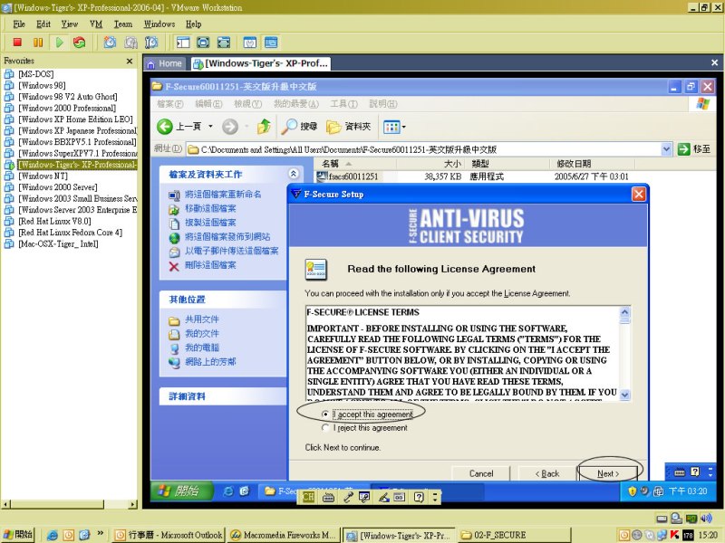The height and width of the screenshot is (543, 725).
Task: Click the Take Snapshot clock icon
Action: point(110,43)
